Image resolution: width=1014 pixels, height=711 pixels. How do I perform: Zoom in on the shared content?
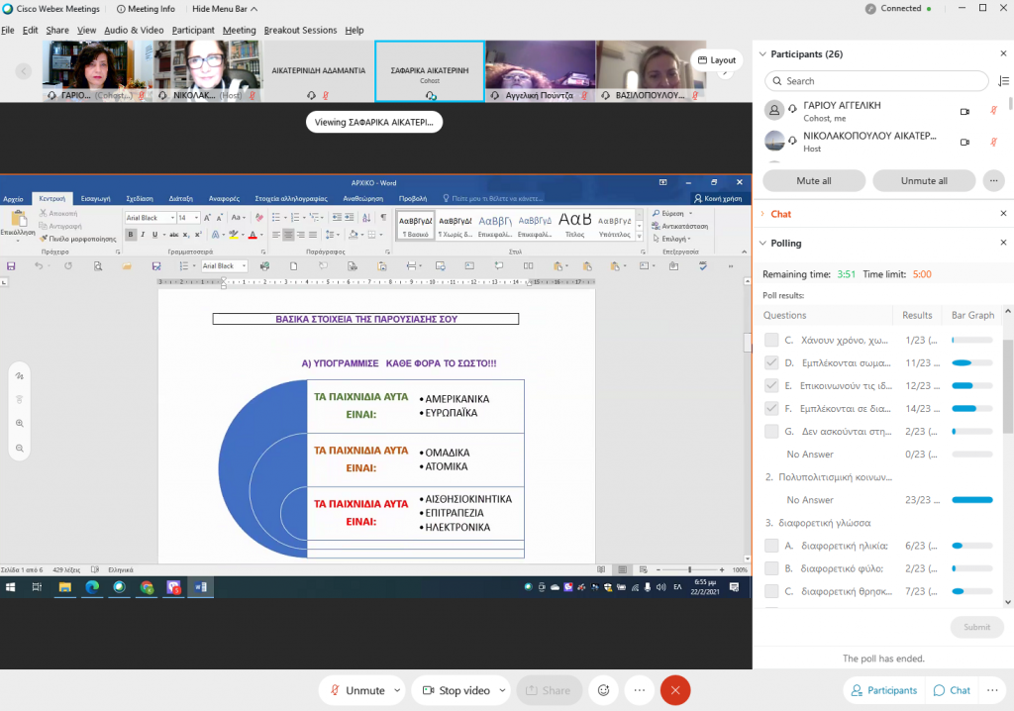coord(19,423)
